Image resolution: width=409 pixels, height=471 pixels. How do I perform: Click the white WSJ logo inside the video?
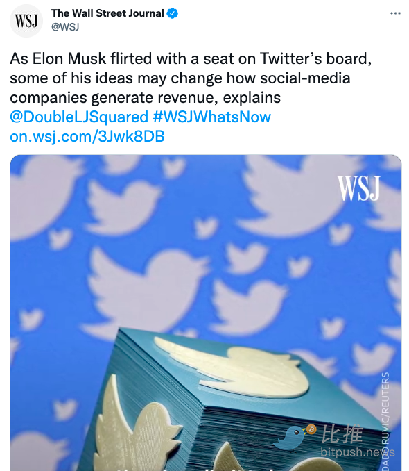point(358,188)
